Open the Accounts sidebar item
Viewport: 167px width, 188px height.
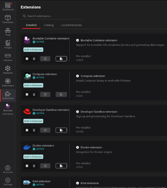tap(8, 169)
